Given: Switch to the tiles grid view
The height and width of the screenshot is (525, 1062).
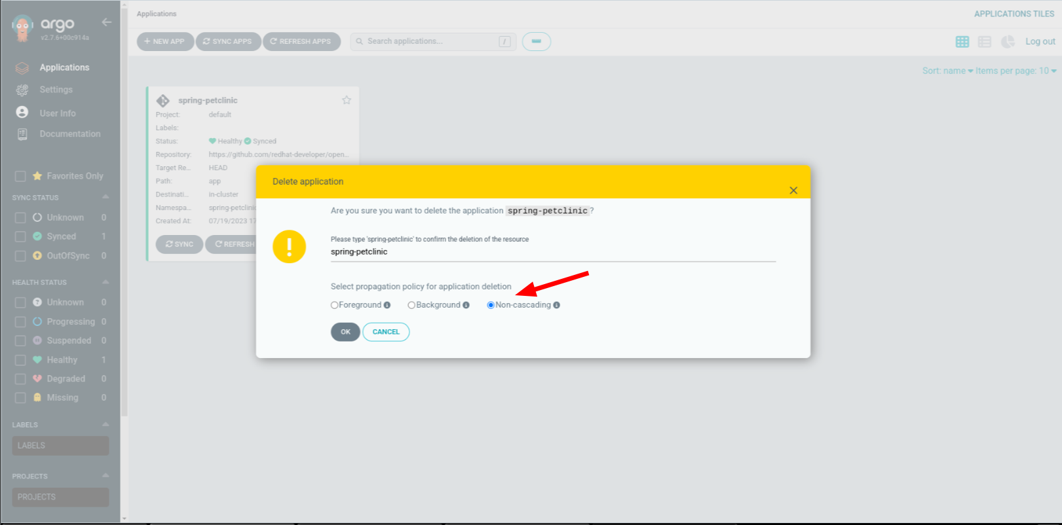Looking at the screenshot, I should (962, 42).
